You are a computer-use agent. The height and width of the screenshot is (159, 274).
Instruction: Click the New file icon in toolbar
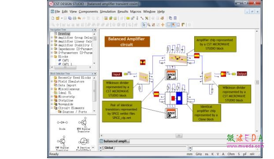(53, 18)
